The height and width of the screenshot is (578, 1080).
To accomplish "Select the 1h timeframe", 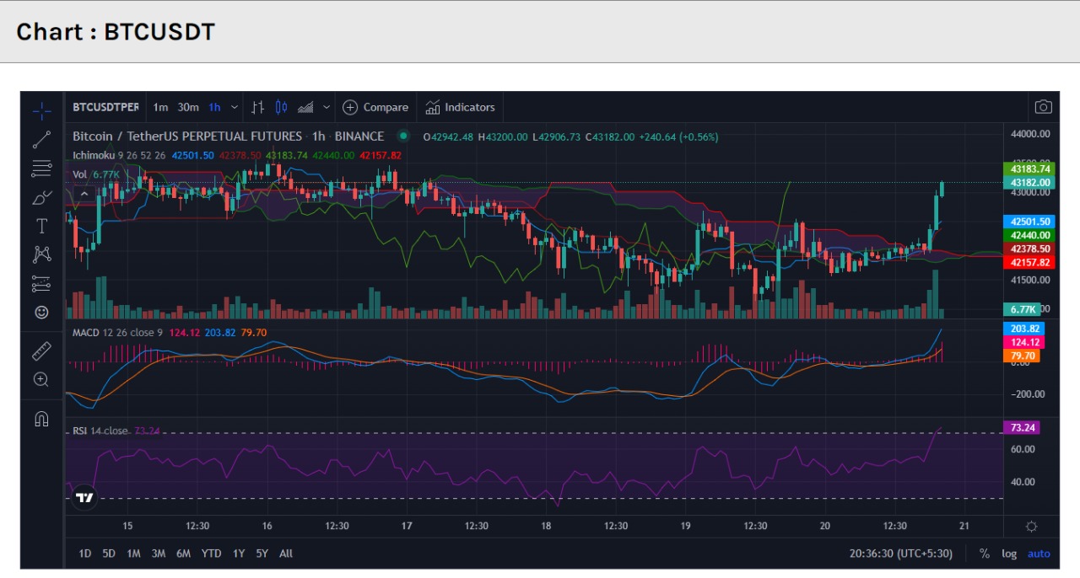I will click(214, 107).
